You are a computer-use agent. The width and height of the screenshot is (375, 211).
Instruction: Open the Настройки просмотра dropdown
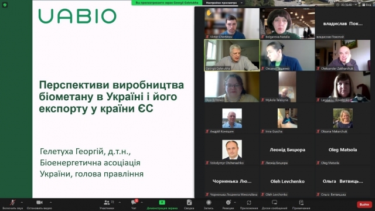coord(224,2)
